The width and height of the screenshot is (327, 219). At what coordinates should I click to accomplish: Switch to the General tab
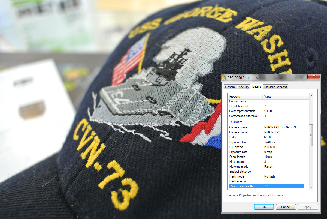click(x=230, y=87)
